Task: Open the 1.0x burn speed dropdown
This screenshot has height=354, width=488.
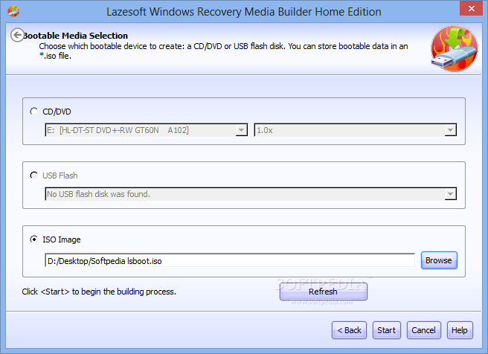Action: click(x=356, y=130)
